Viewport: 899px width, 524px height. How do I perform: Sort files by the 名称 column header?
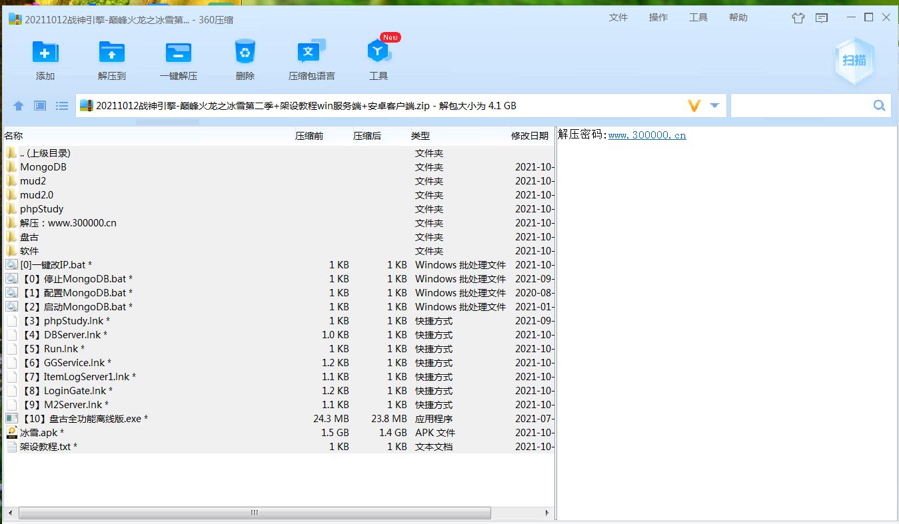[13, 136]
